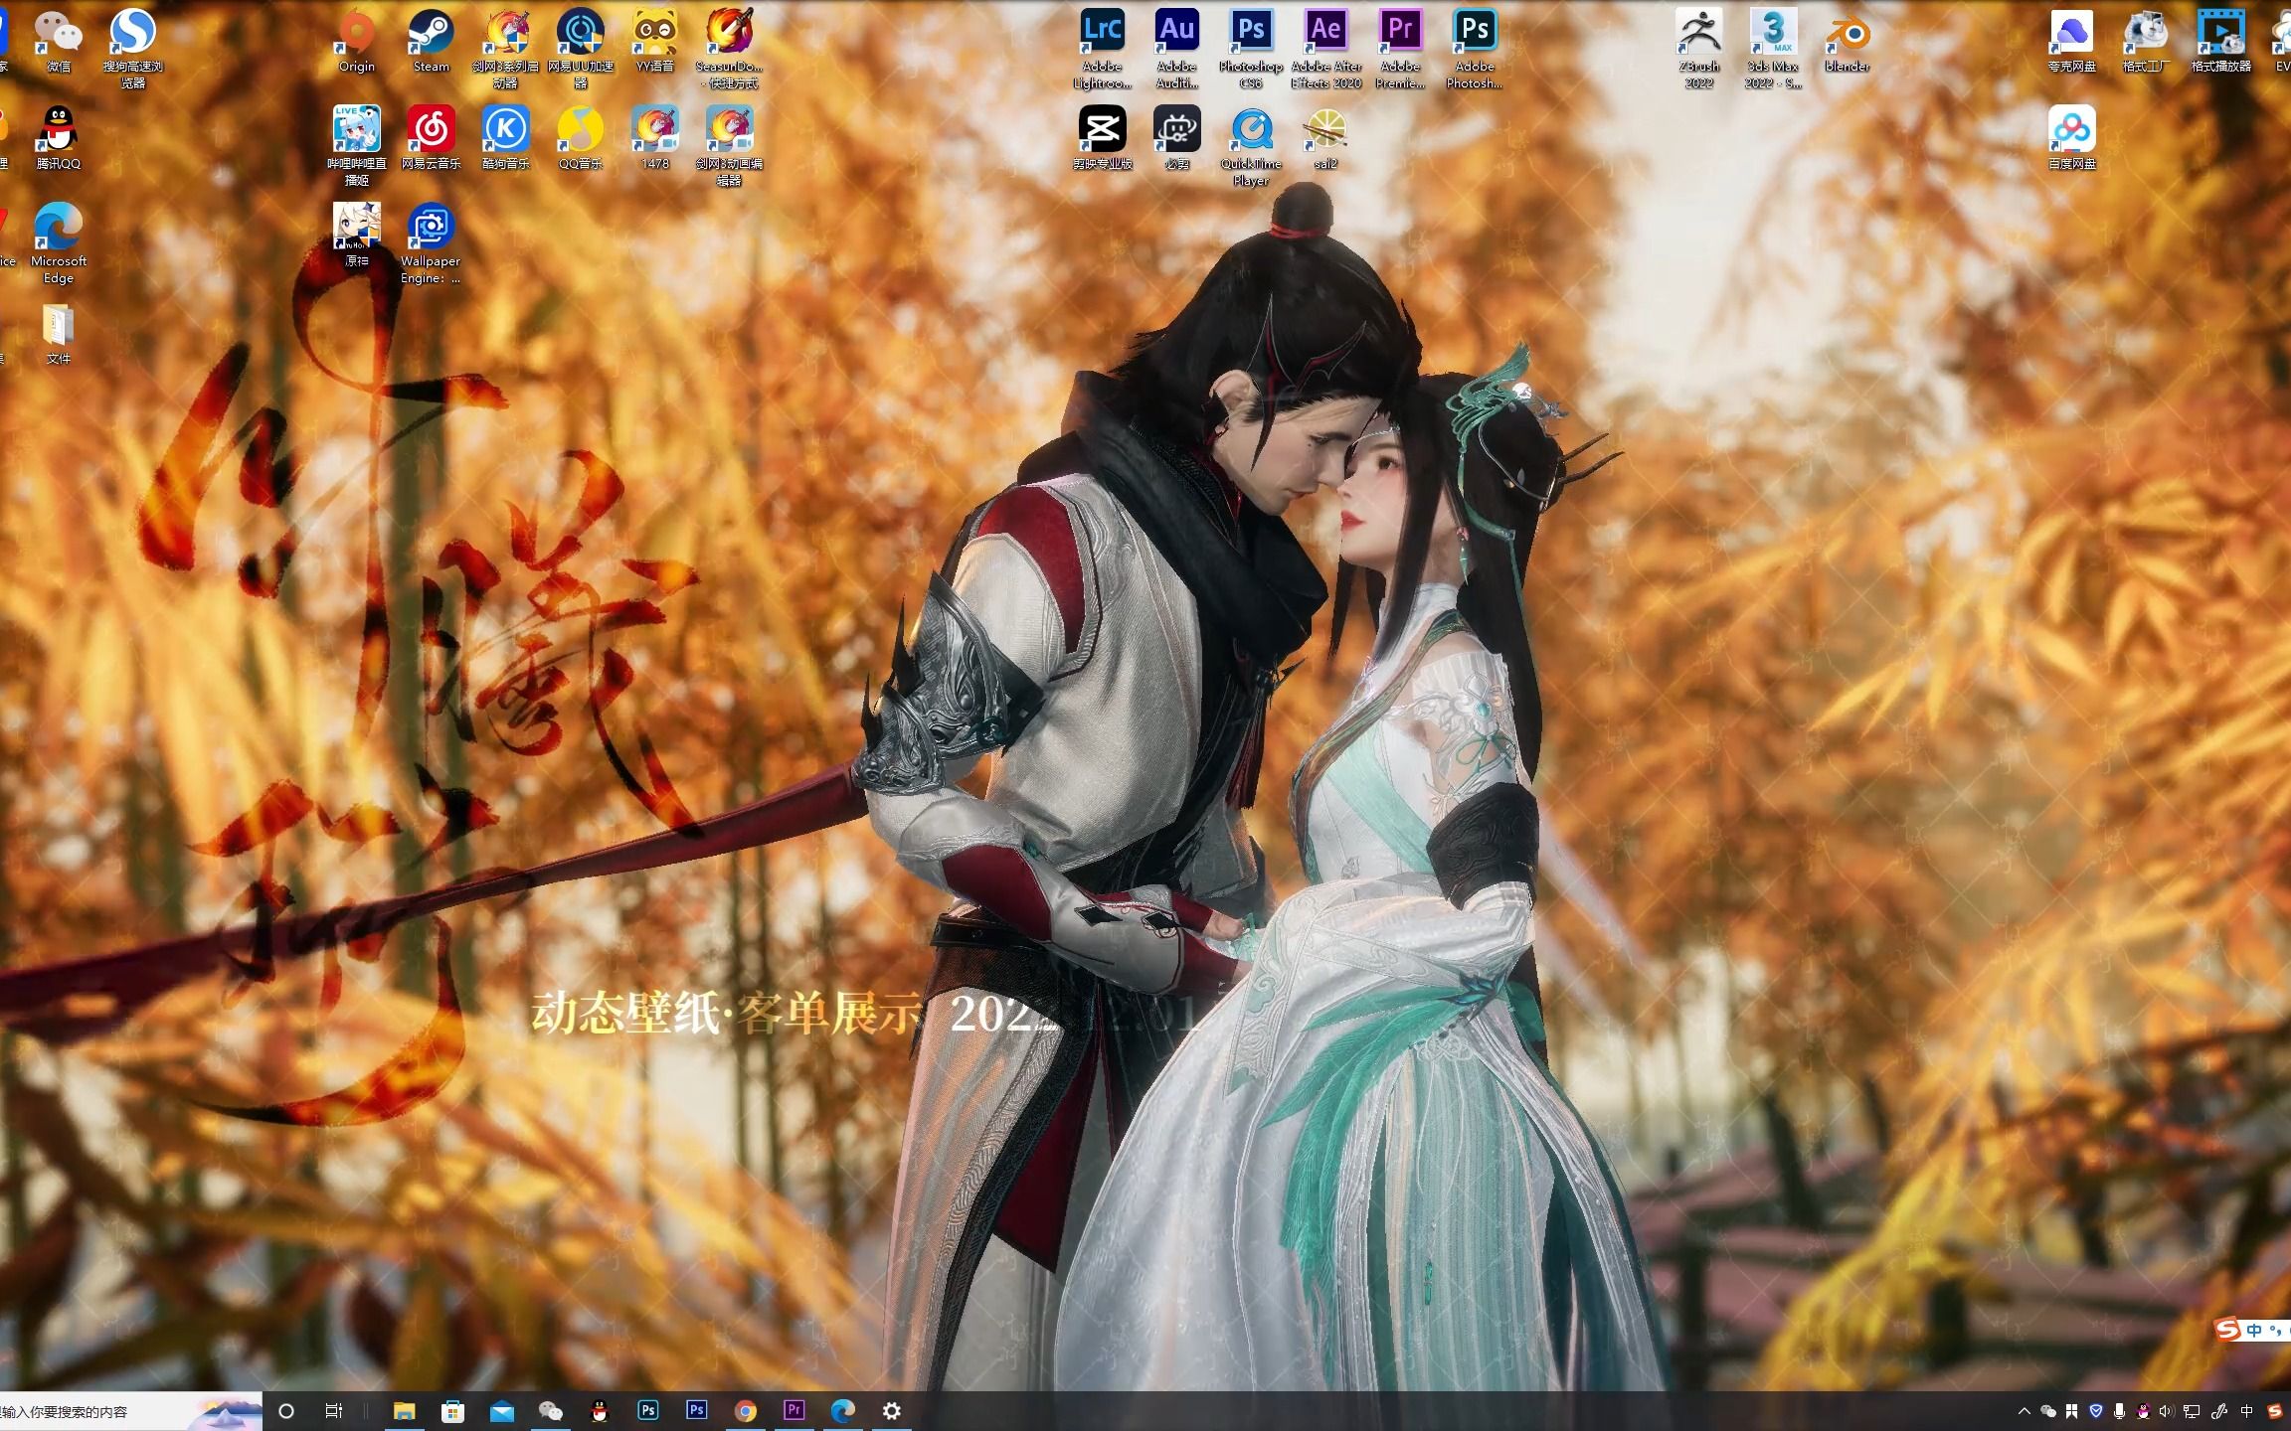Expand hidden system tray icons

[x=2024, y=1411]
